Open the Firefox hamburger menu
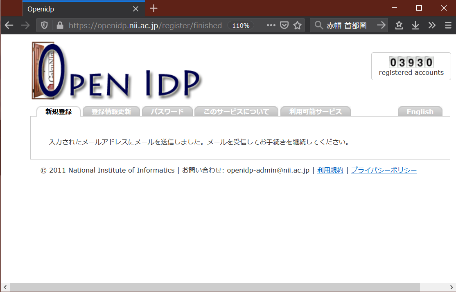Viewport: 456px width, 292px height. (448, 25)
